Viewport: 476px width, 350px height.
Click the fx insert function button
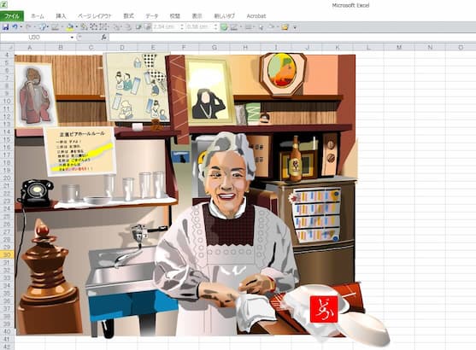coord(103,38)
